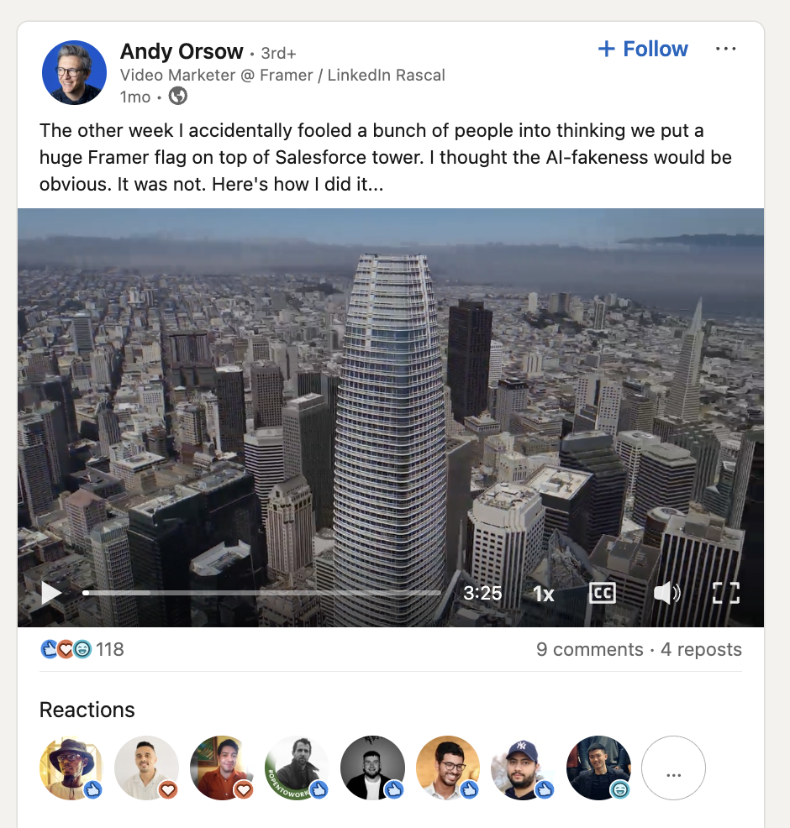View the 4 reposts
Screen dimensions: 790x828
(701, 649)
